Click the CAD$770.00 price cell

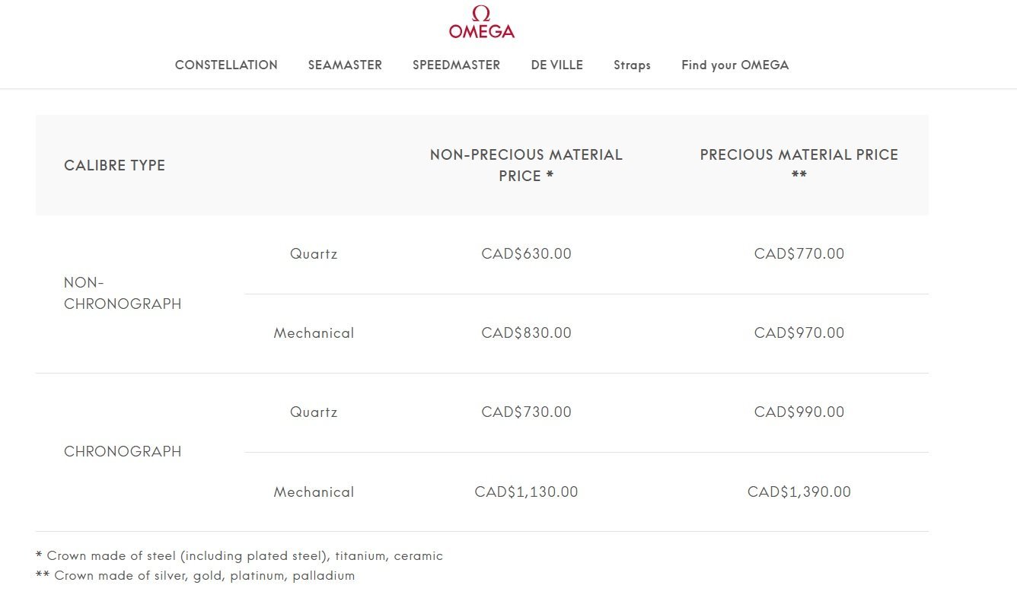click(799, 254)
